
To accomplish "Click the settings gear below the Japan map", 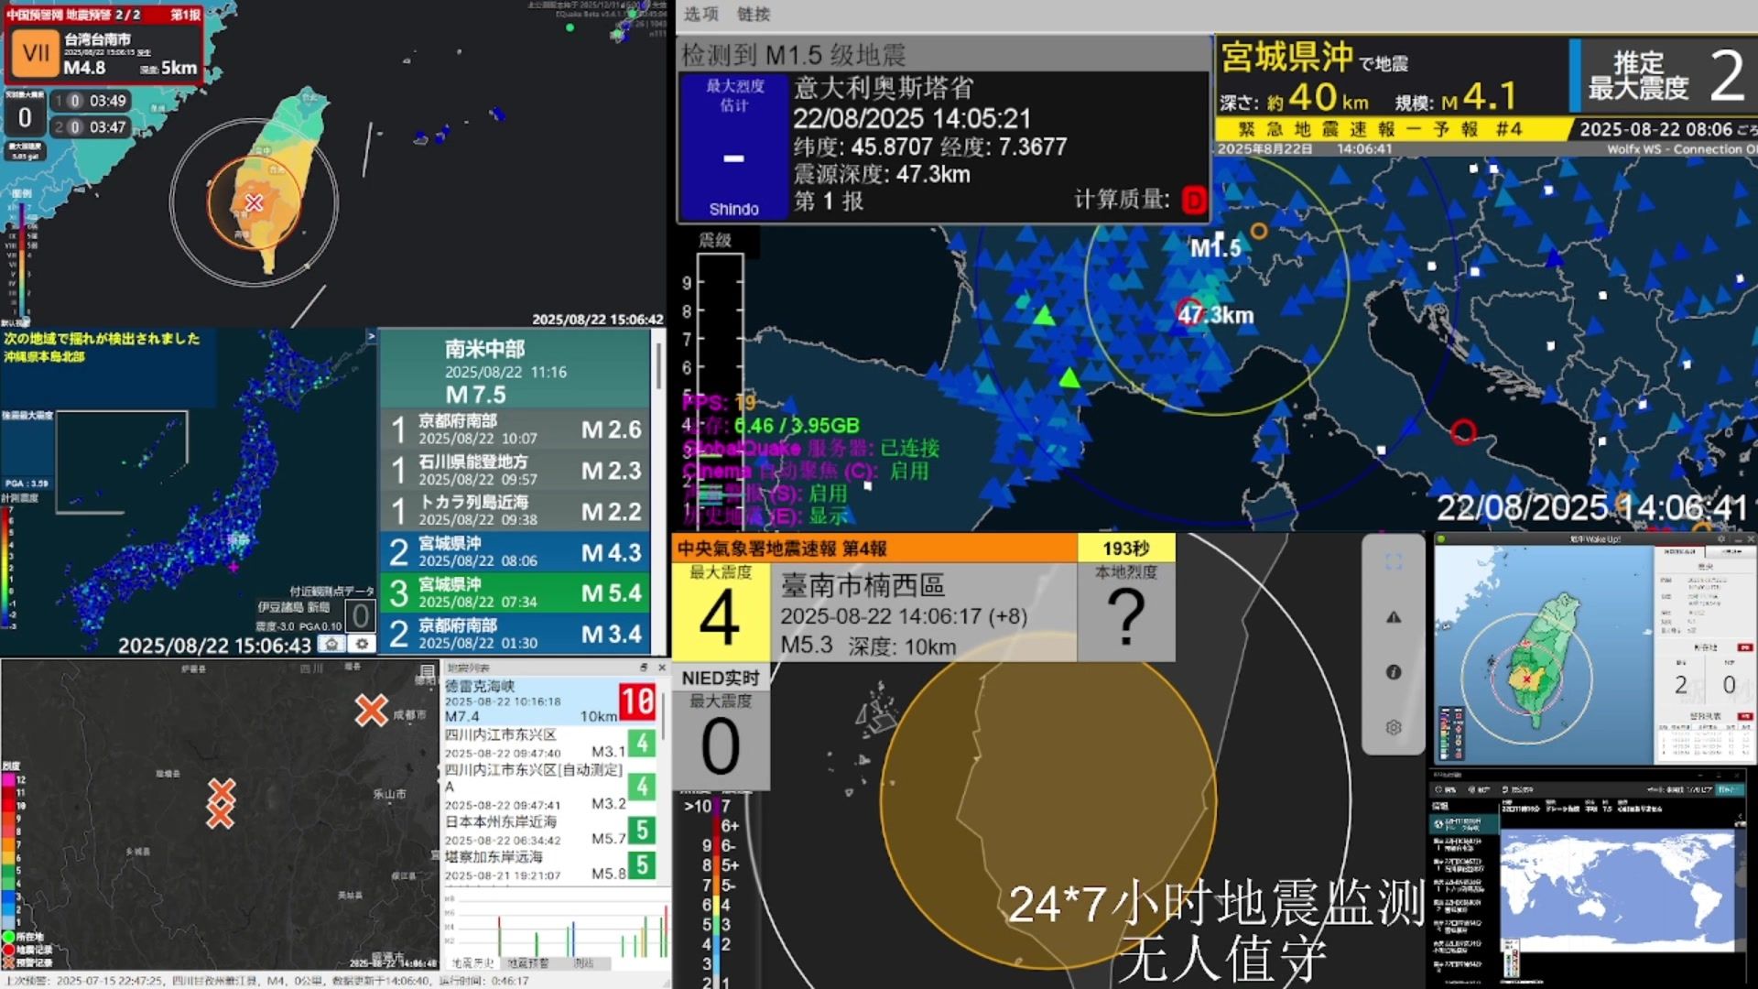I will pos(363,644).
